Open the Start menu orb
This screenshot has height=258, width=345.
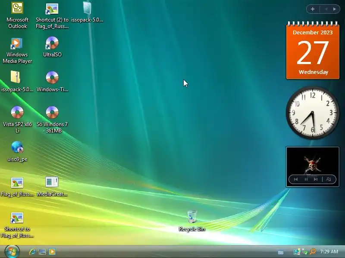(x=12, y=252)
